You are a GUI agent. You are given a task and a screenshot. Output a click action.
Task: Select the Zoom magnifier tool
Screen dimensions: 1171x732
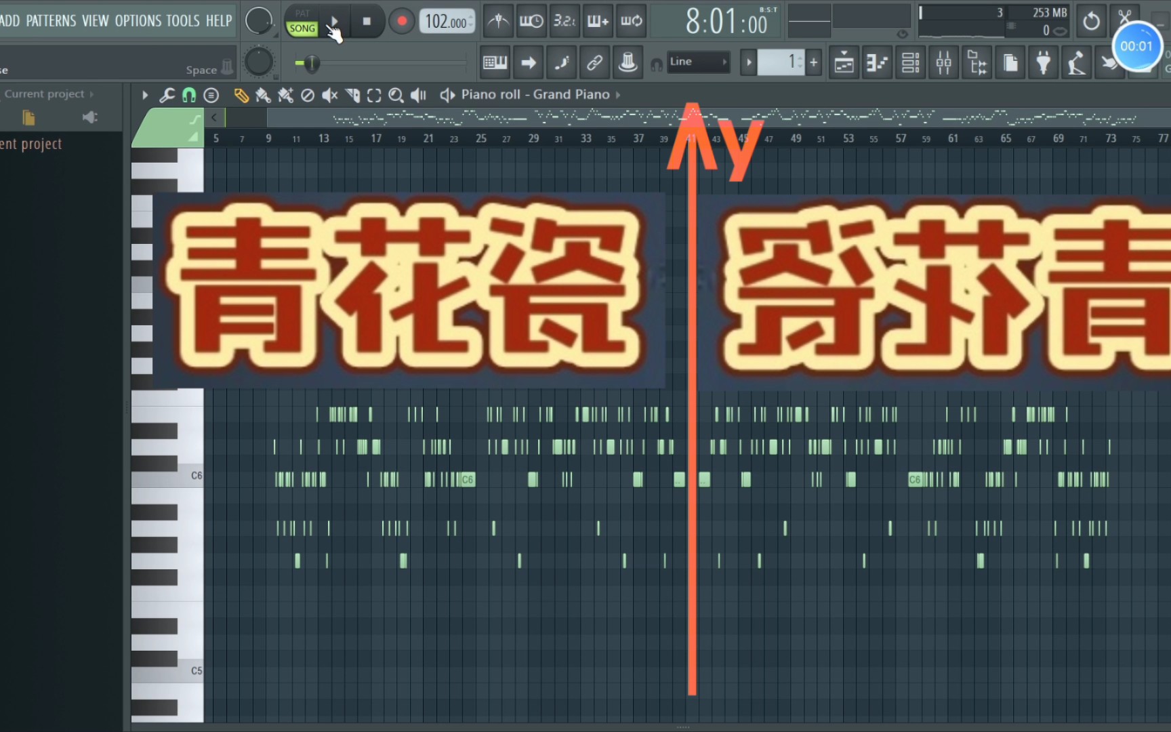[396, 96]
